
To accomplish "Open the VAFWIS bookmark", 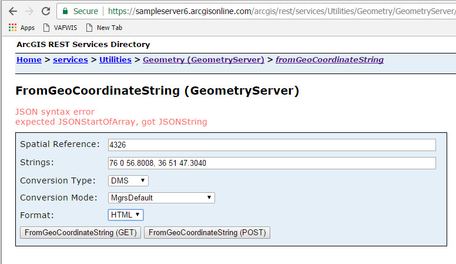I will [x=60, y=28].
